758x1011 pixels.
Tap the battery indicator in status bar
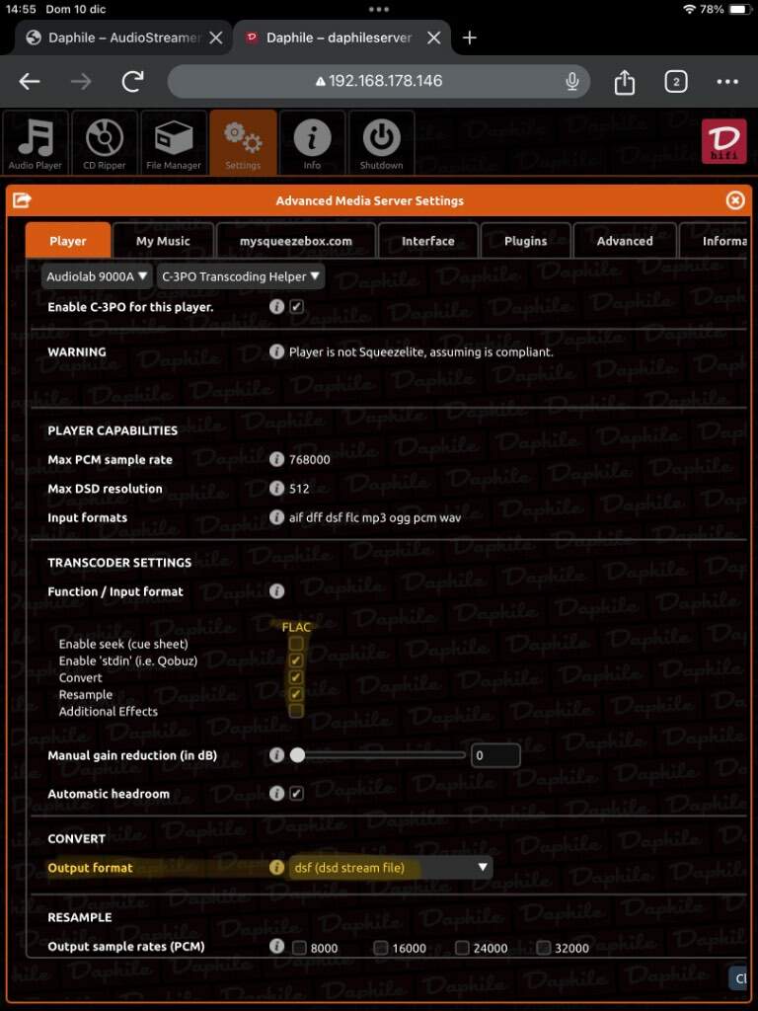click(738, 9)
